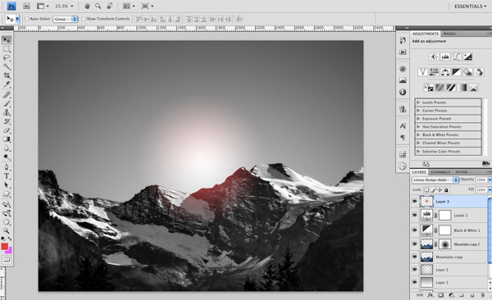Select the Eraser tool
The width and height of the screenshot is (492, 300).
pyautogui.click(x=7, y=130)
